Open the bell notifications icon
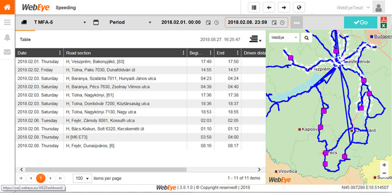The width and height of the screenshot is (392, 193). pyautogui.click(x=7, y=38)
